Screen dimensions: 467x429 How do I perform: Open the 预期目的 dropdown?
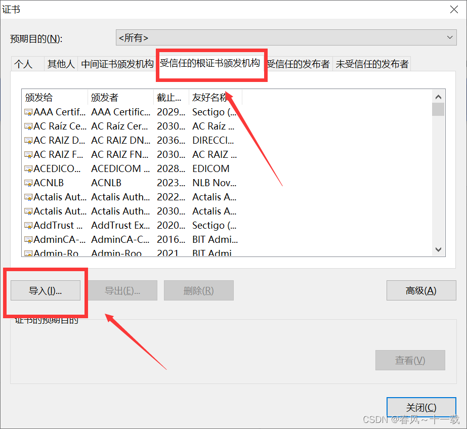click(x=286, y=37)
